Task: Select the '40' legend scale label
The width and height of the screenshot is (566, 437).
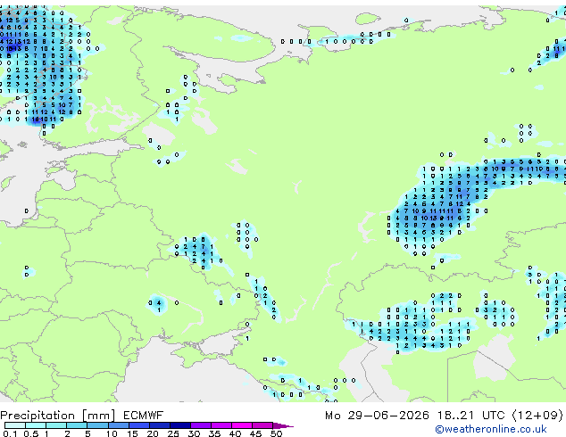Action: tap(235, 433)
